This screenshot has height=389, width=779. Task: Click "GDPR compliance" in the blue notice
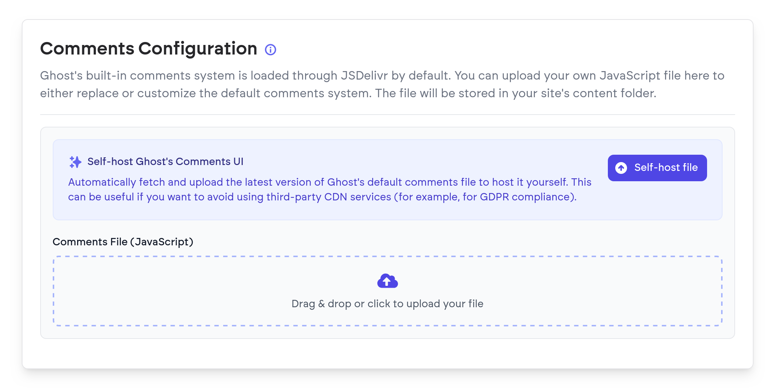point(526,197)
